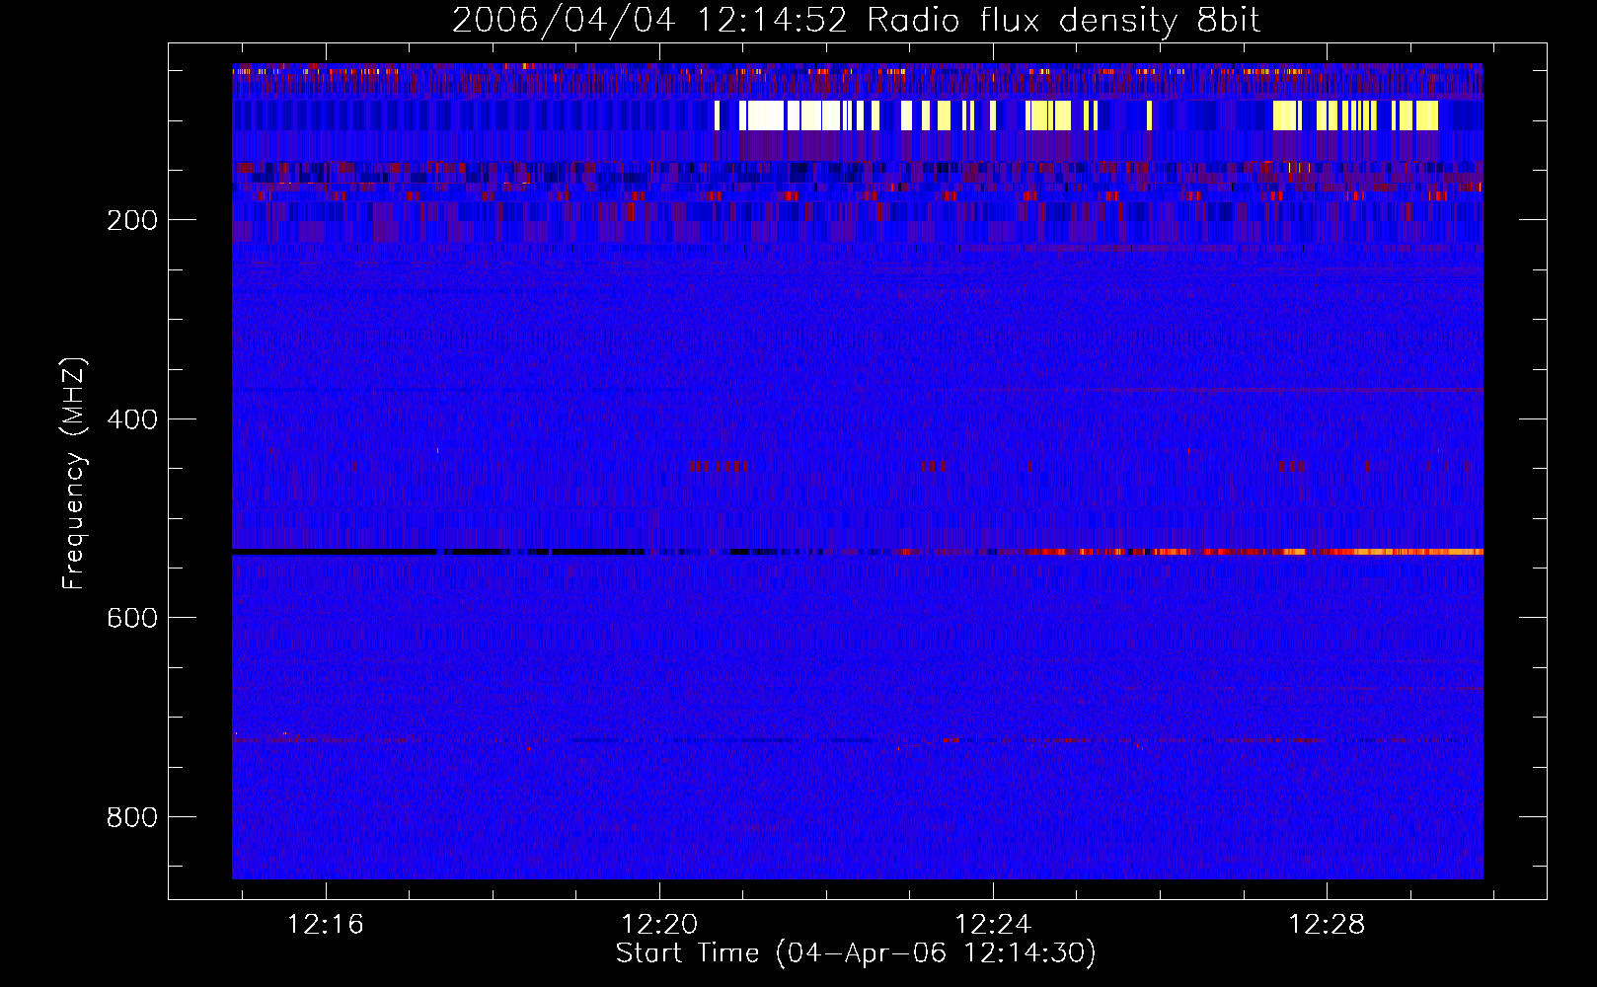Click the 12:28 time tick label
The height and width of the screenshot is (987, 1597).
(x=1327, y=925)
